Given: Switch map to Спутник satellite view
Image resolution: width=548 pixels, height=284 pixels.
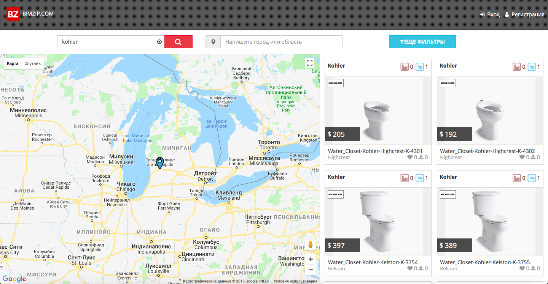Looking at the screenshot, I should pos(33,63).
